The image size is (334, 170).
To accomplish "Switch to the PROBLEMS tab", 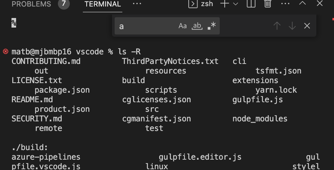I will pos(31,4).
